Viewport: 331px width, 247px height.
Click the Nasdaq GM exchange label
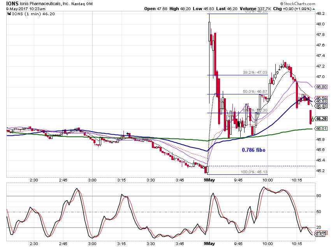click(82, 4)
